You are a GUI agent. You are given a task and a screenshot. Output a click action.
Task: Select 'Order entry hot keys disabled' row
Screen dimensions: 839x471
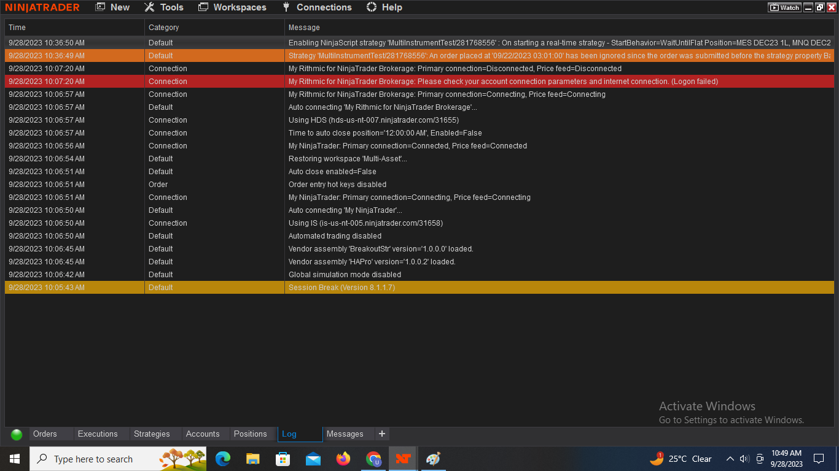[x=419, y=185]
